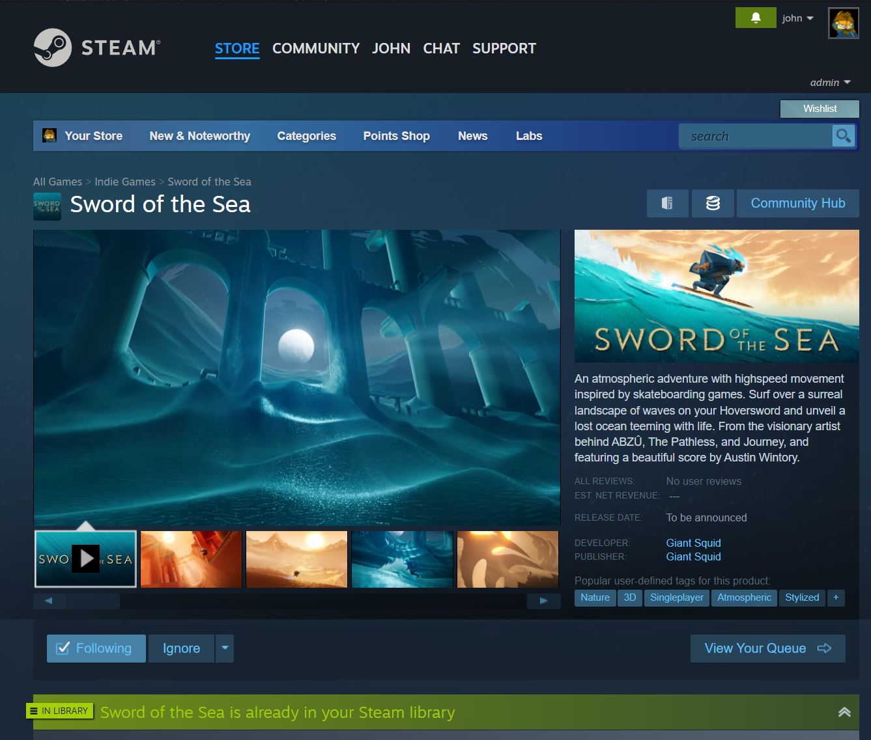The width and height of the screenshot is (871, 740).
Task: Click the Sword of the Sea header artwork
Action: [717, 296]
